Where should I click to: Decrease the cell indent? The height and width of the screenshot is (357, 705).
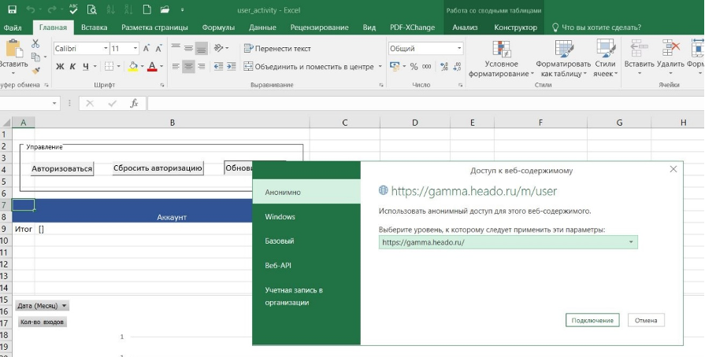coord(218,67)
